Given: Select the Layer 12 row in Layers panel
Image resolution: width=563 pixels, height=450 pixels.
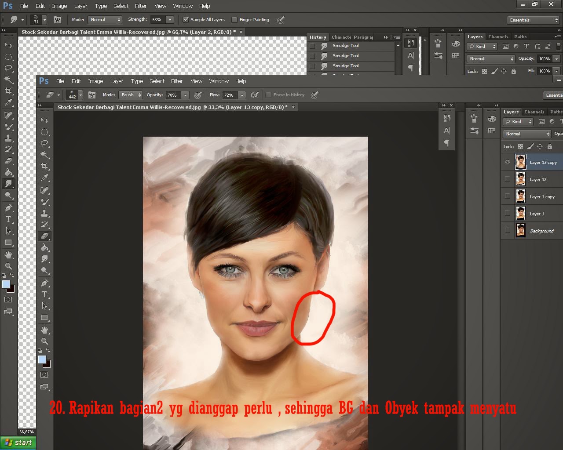Looking at the screenshot, I should (x=532, y=179).
